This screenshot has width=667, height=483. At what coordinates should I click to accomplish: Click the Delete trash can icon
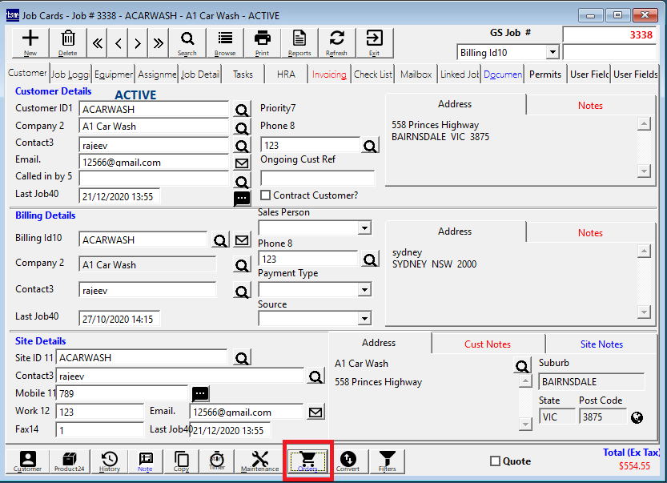coord(69,42)
